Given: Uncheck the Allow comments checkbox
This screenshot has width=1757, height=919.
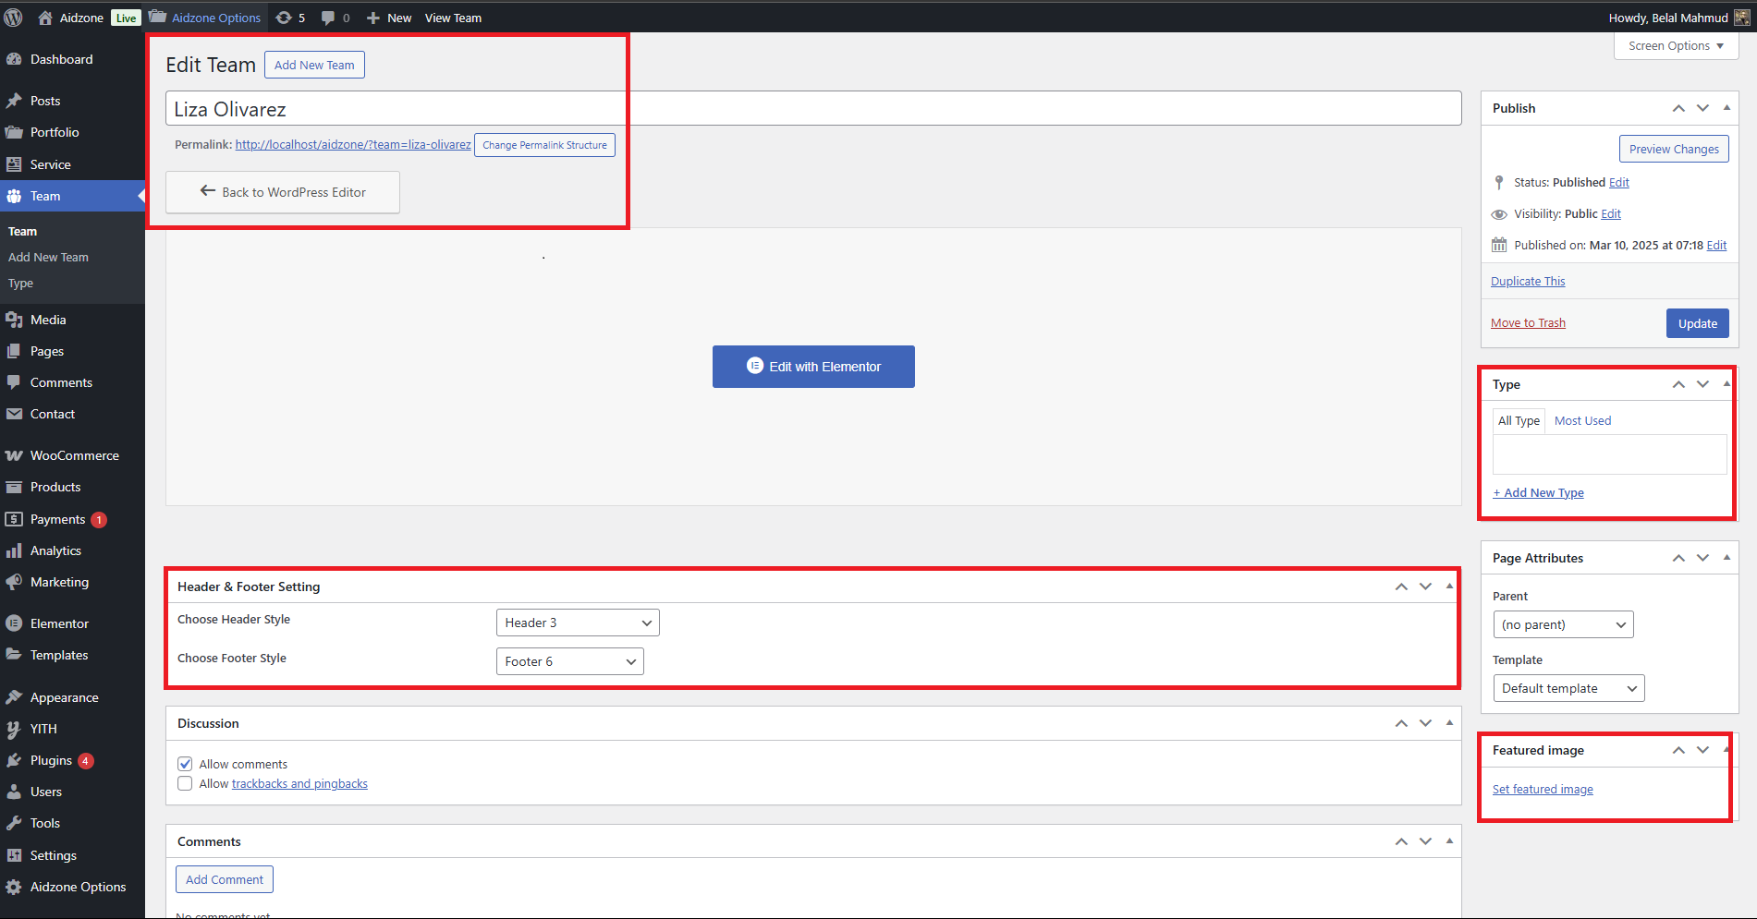Looking at the screenshot, I should pyautogui.click(x=185, y=764).
